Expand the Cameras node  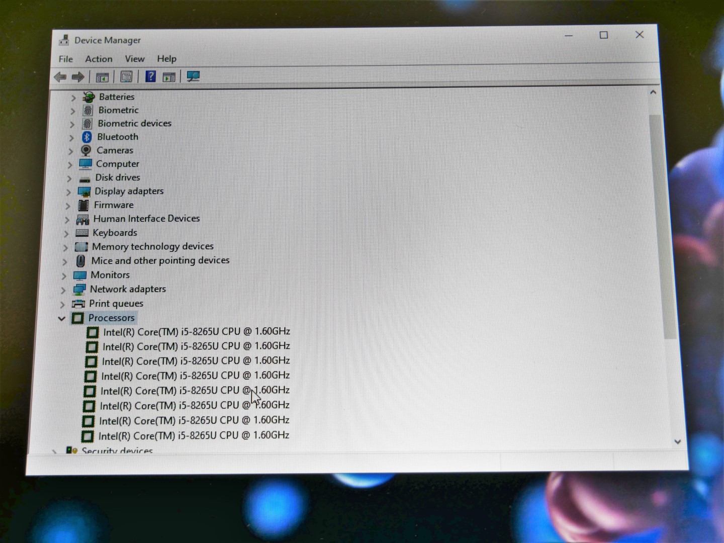point(70,151)
